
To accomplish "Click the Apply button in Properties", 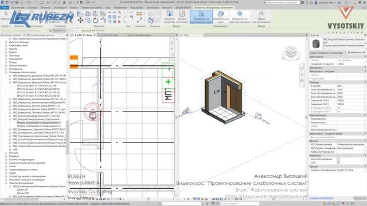I will (x=360, y=198).
